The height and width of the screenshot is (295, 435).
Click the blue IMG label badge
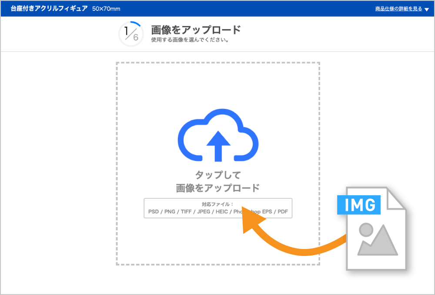(358, 205)
